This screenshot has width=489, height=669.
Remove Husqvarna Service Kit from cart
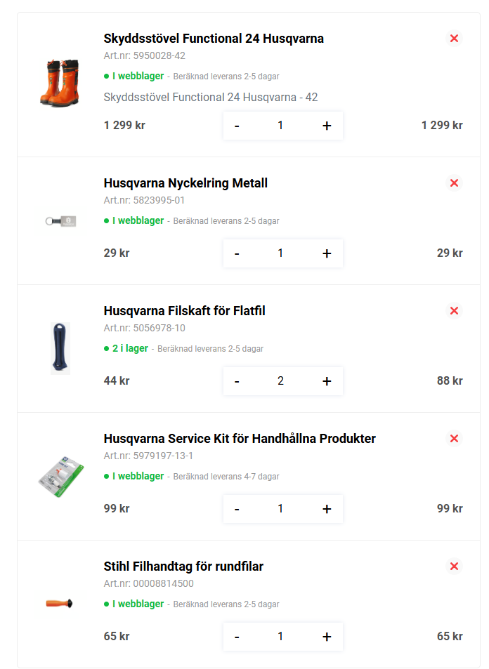click(455, 438)
